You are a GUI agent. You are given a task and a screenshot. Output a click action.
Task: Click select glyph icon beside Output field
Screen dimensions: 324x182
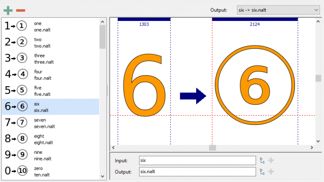262,171
